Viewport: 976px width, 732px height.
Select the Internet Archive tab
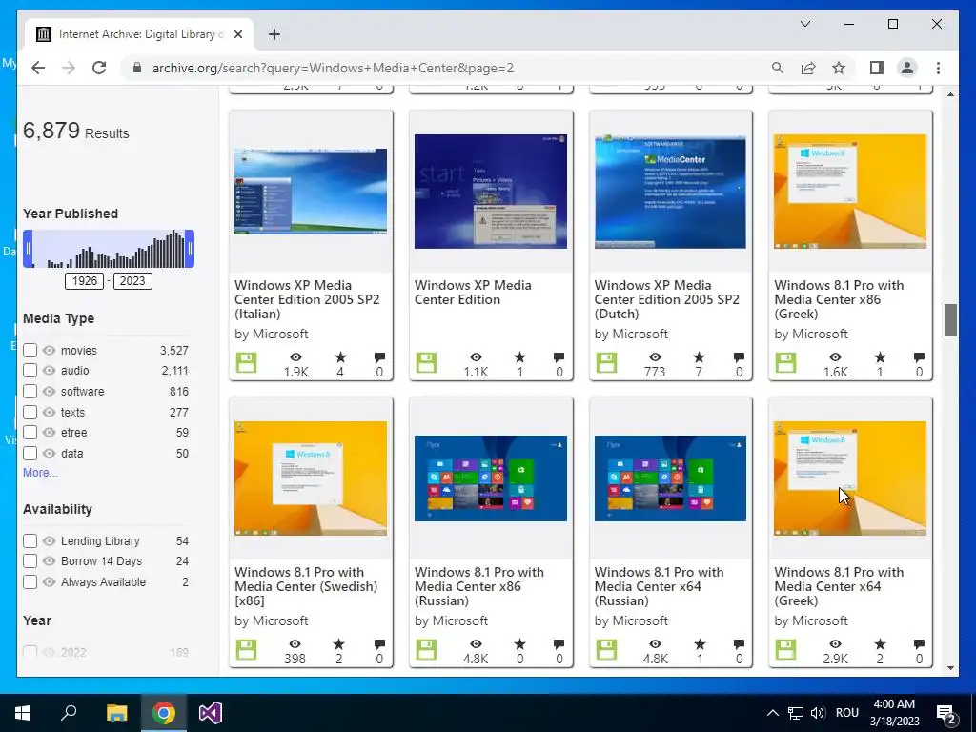(138, 34)
